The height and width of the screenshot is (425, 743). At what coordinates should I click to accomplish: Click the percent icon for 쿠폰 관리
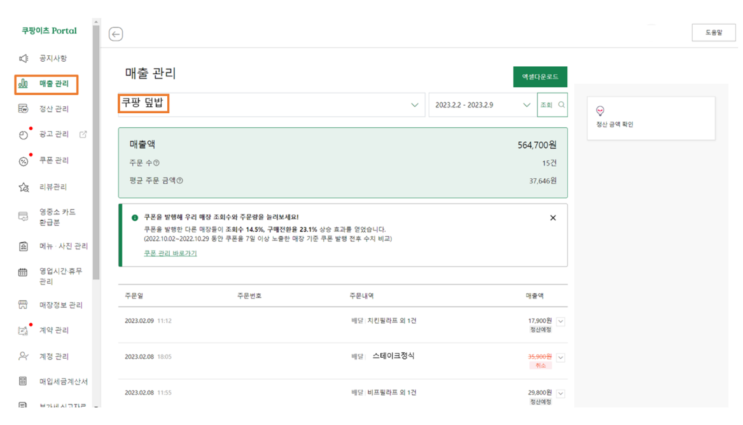(x=23, y=162)
